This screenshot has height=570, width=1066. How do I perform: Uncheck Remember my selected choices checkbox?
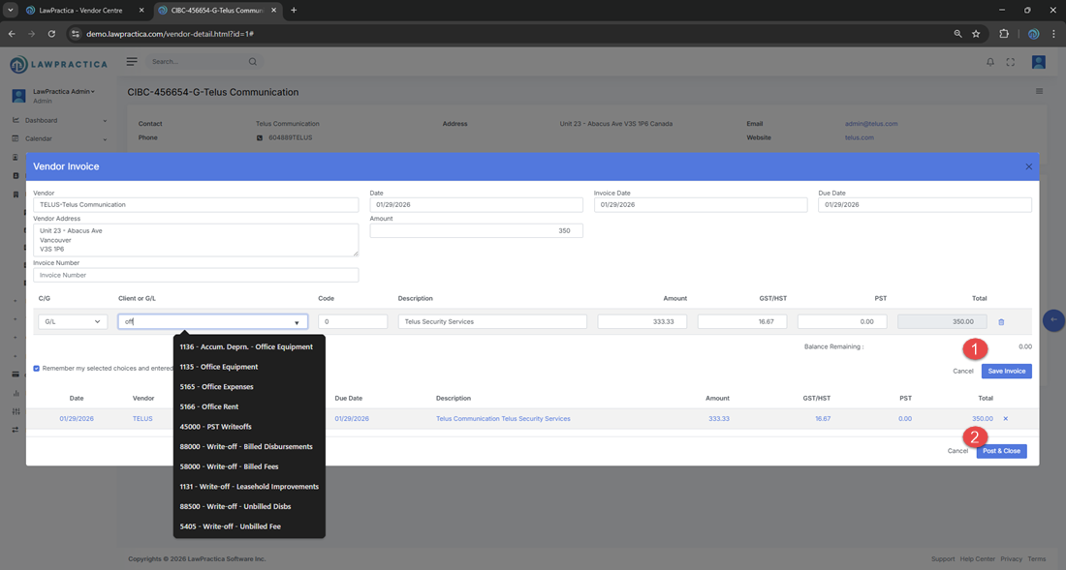[x=37, y=369]
